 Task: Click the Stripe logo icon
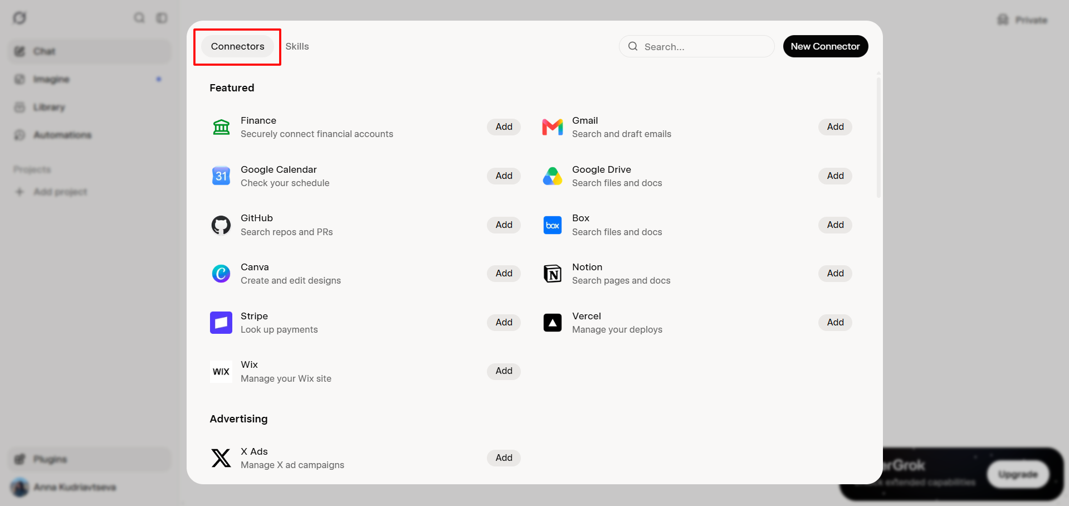click(x=221, y=323)
